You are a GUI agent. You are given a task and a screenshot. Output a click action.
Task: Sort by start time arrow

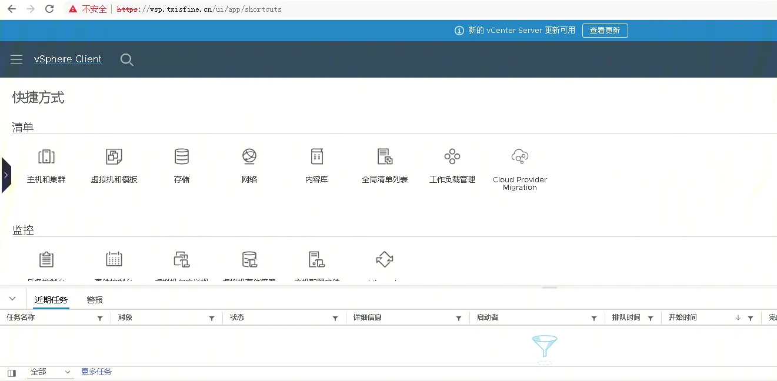click(738, 317)
